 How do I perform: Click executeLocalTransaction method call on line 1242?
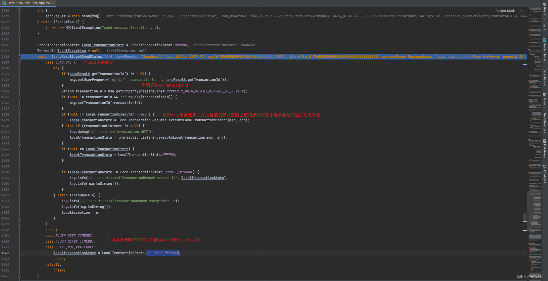click(182, 137)
